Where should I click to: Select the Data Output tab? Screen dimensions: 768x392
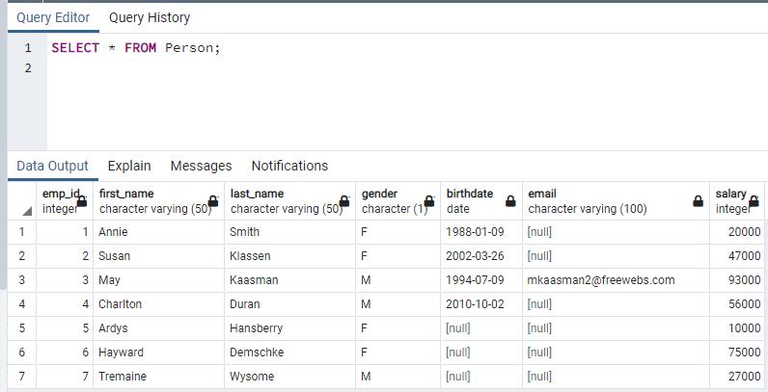tap(52, 166)
